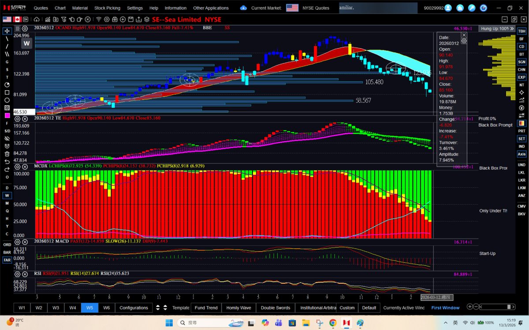Click the Wi-Fi signal toolbar icon

[99, 19]
